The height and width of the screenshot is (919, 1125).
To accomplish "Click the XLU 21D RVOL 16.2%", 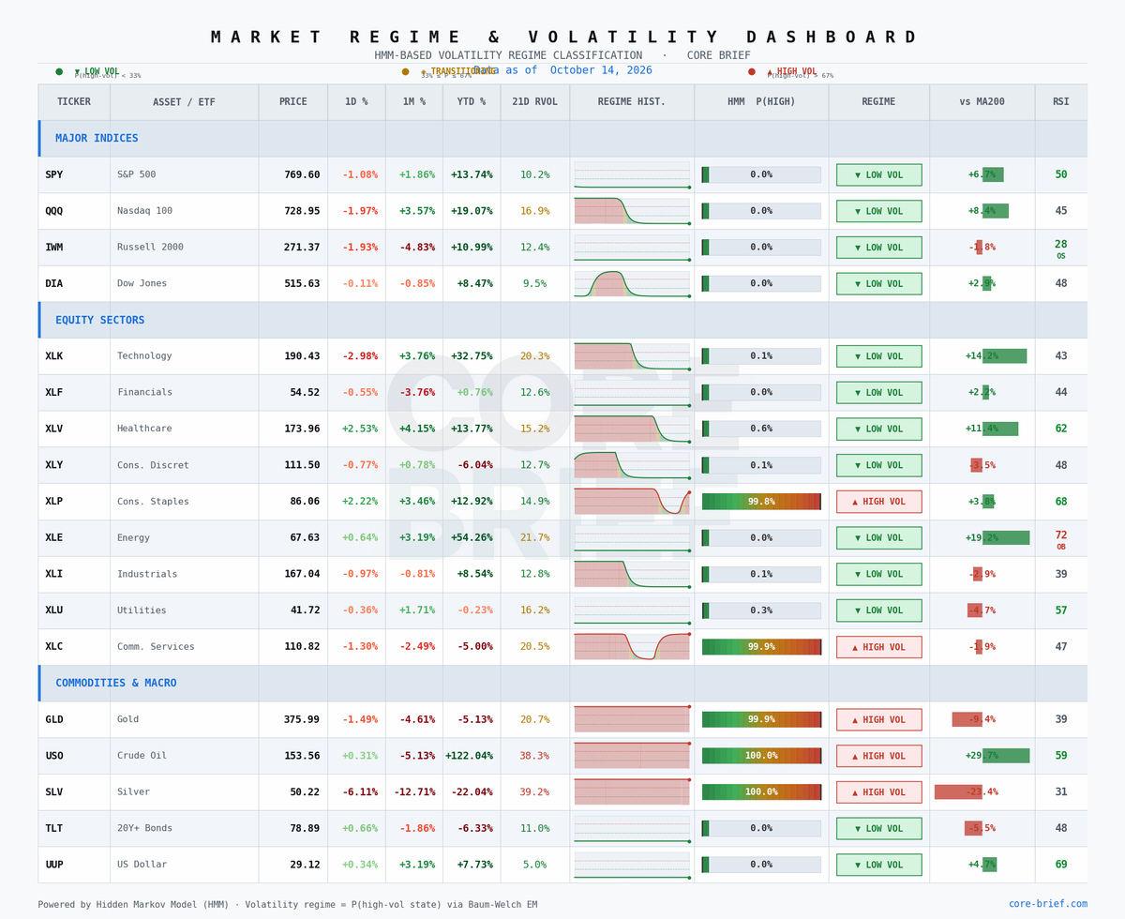I will click(534, 610).
